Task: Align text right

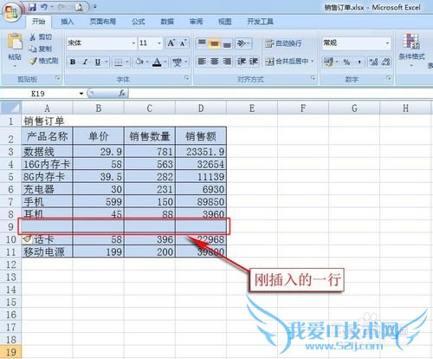Action: coord(227,62)
